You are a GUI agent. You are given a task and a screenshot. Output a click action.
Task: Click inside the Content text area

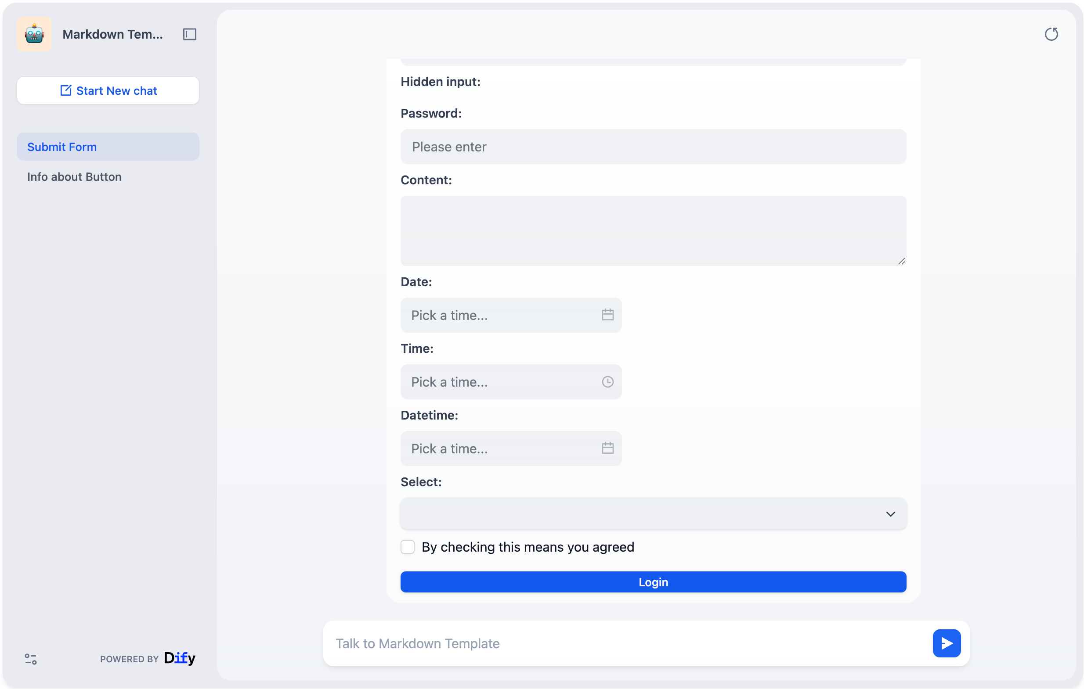point(653,230)
